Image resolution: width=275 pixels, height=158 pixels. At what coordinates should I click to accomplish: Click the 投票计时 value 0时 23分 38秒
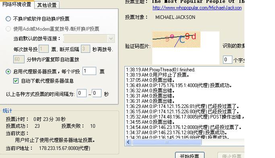click(x=50, y=119)
